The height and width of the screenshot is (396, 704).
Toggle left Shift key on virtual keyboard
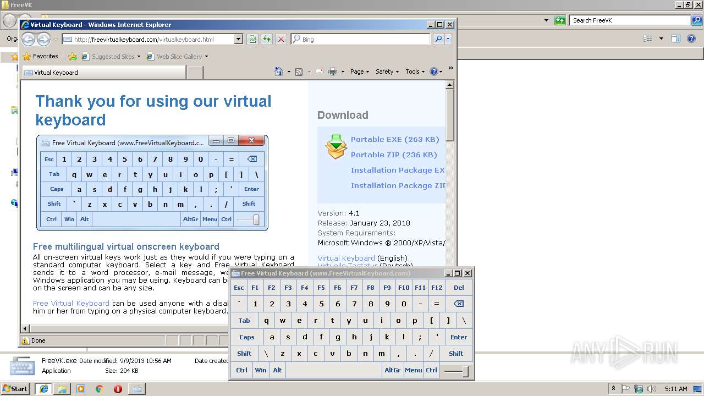tap(244, 354)
